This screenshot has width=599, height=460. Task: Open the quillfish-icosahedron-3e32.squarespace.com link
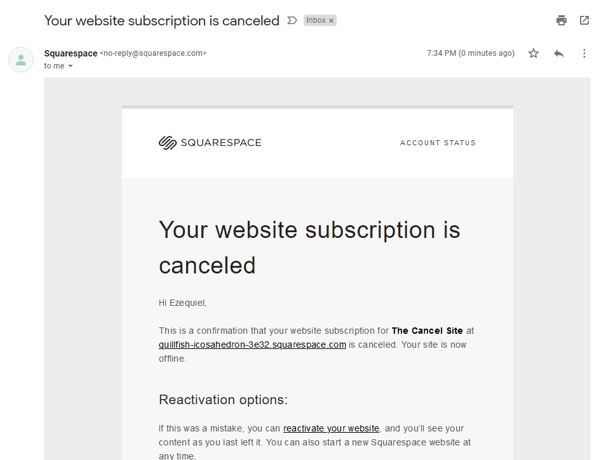[252, 345]
